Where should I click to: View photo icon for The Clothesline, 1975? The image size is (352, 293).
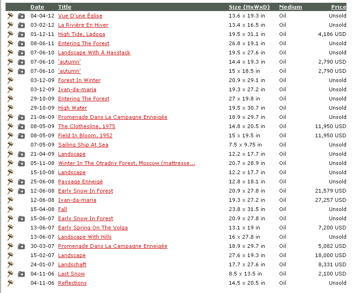[21, 126]
